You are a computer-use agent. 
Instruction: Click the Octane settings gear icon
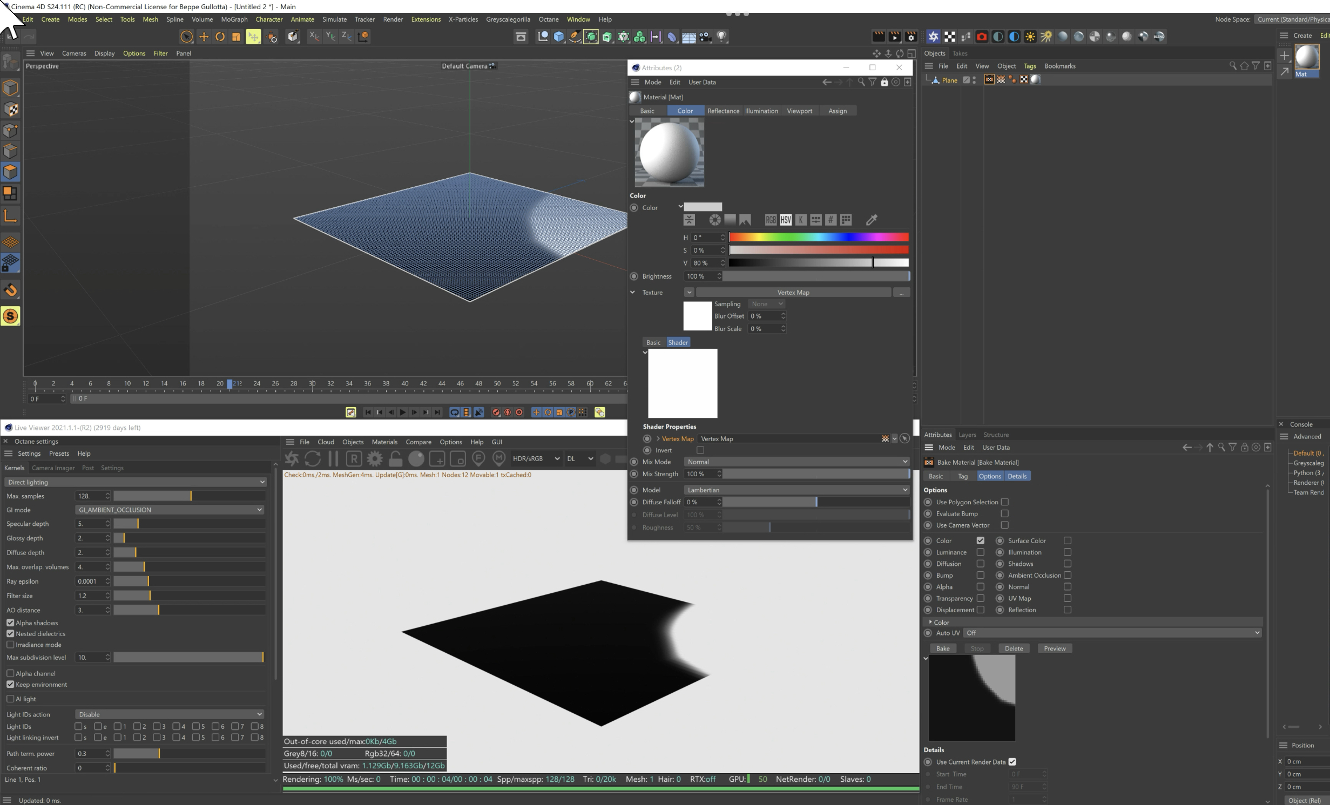tap(374, 459)
